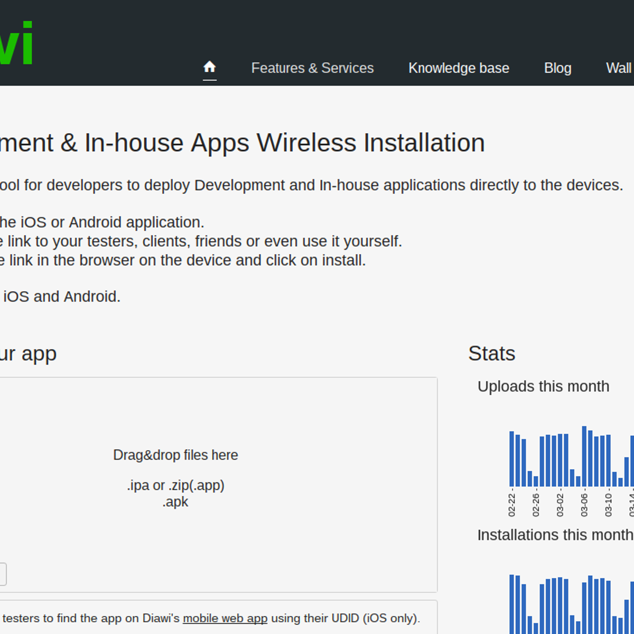Click first bar in the Installations chart

coord(511,604)
